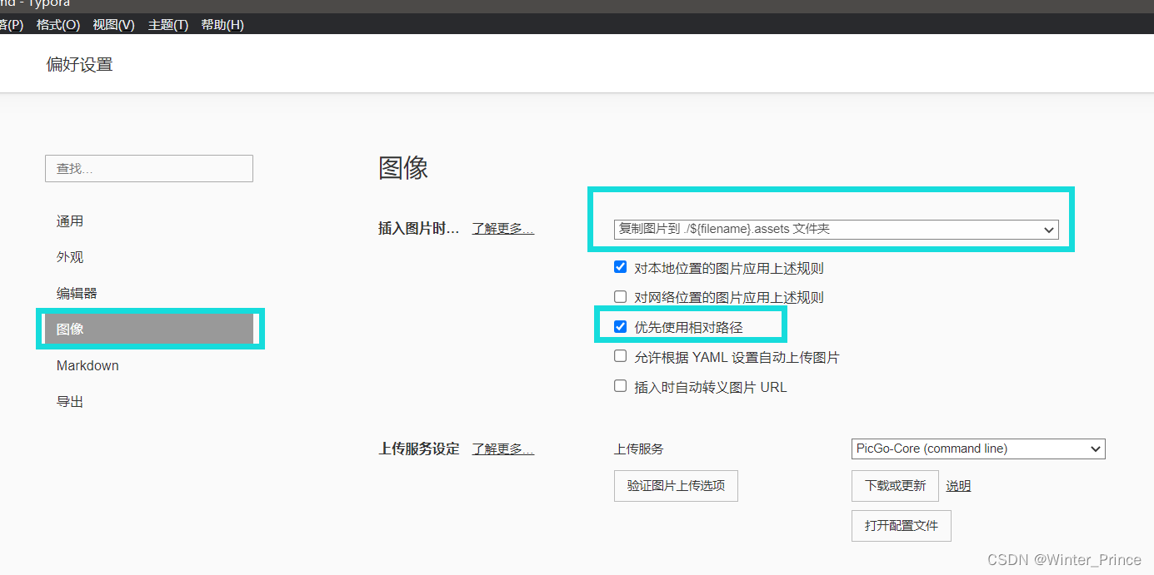Click inside the 查找 search field
This screenshot has width=1154, height=575.
tap(148, 168)
